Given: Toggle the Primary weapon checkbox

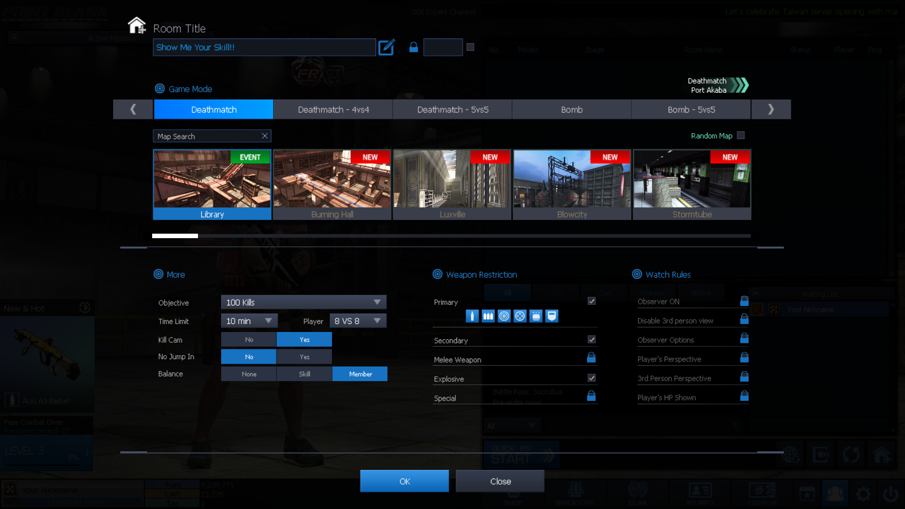Looking at the screenshot, I should click(x=592, y=301).
